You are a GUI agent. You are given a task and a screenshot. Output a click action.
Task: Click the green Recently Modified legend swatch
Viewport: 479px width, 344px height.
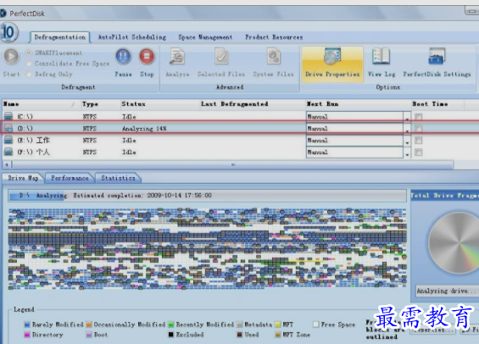(171, 325)
